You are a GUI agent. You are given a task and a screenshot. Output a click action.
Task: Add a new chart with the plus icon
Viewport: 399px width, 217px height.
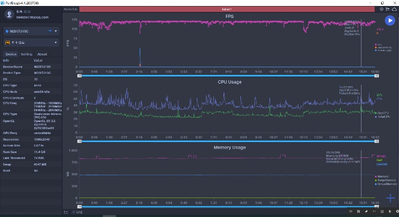[x=390, y=198]
